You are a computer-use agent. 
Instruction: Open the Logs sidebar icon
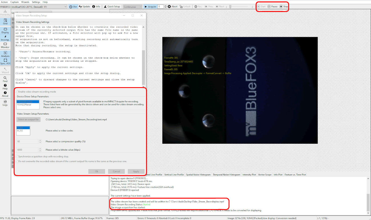(x=5, y=103)
